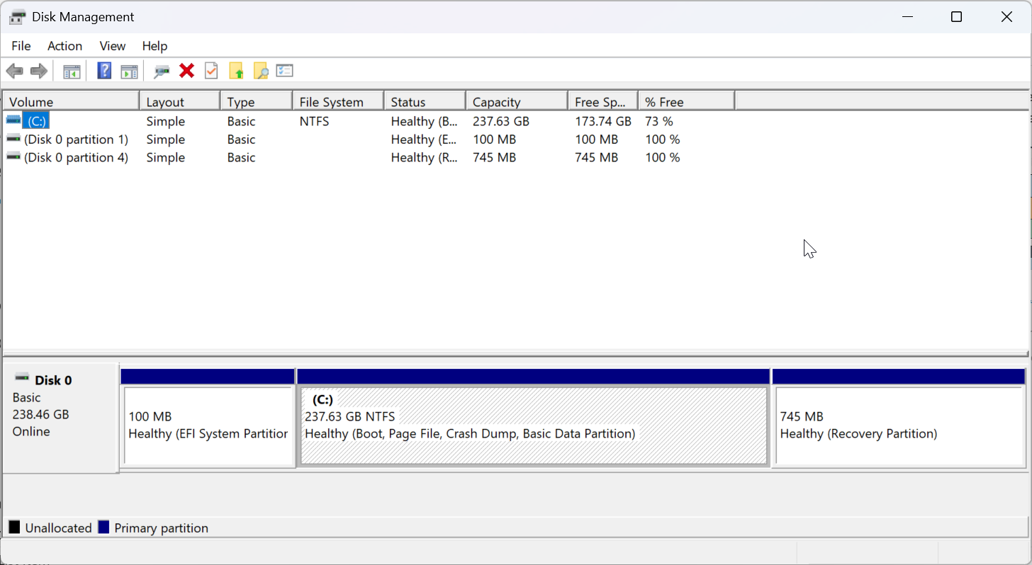
Task: Click Show/Hide Console Tree icon
Action: pyautogui.click(x=72, y=71)
